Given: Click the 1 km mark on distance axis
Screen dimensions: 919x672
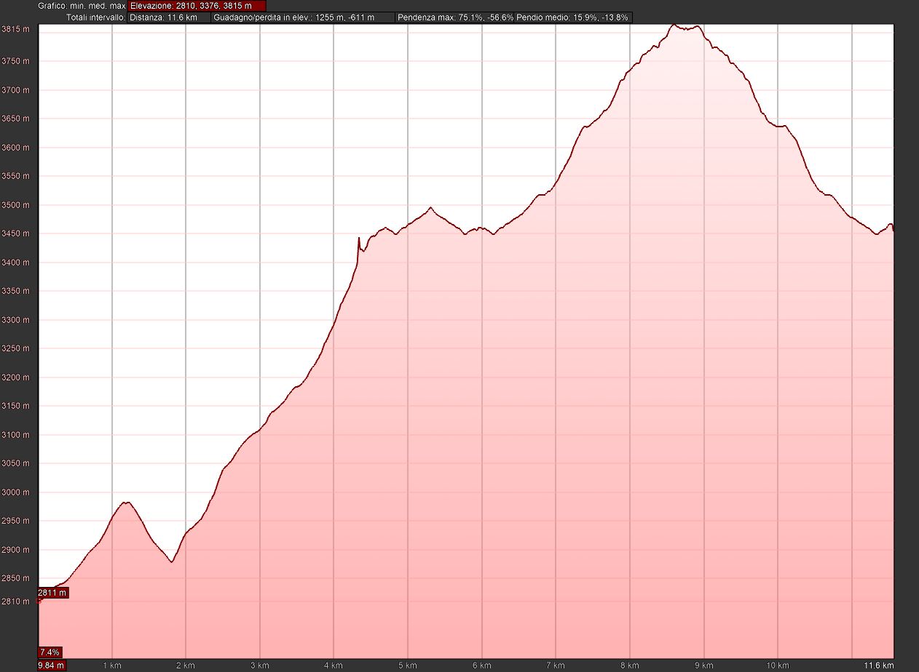Looking at the screenshot, I should (x=111, y=665).
